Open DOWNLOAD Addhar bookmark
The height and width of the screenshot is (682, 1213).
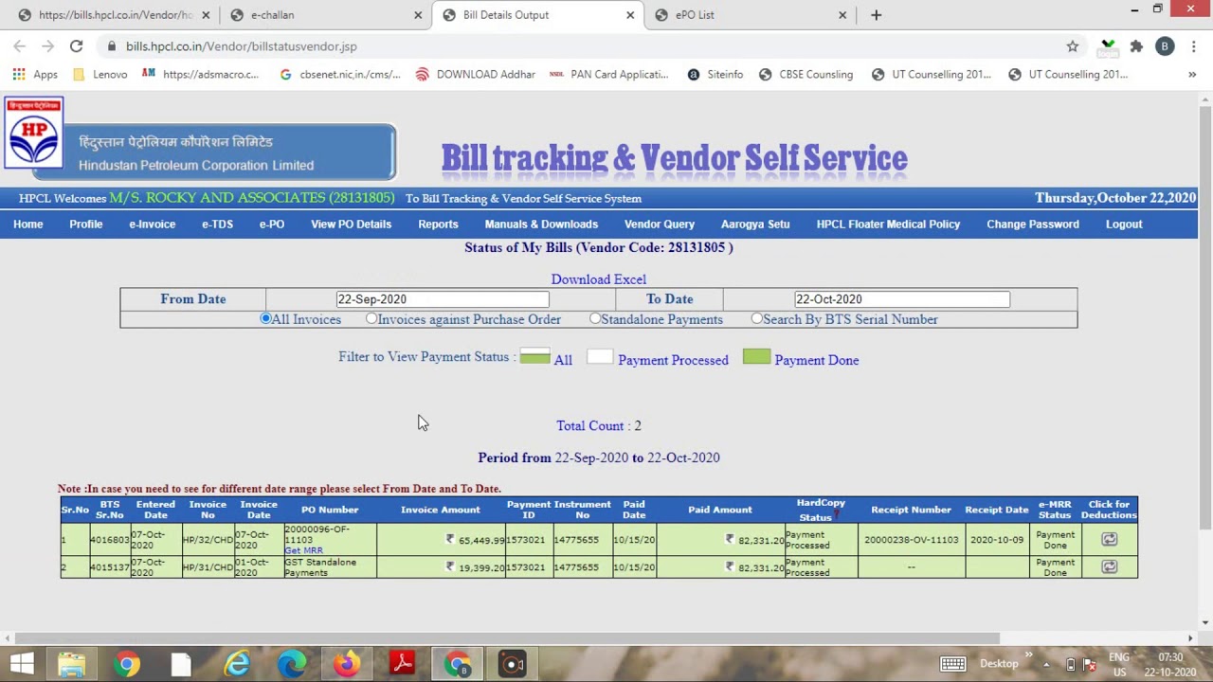(x=476, y=74)
